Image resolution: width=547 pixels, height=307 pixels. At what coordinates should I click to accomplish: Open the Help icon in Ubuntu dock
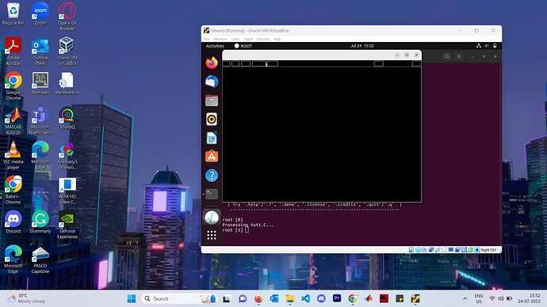click(x=212, y=176)
